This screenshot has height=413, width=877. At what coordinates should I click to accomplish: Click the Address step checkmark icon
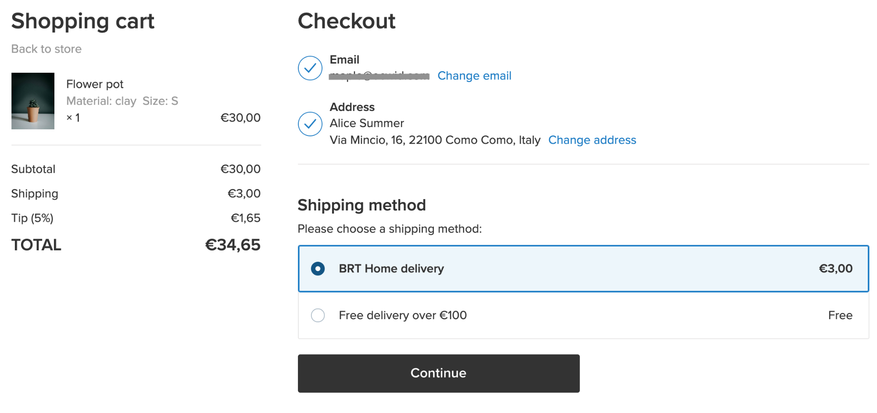tap(310, 124)
